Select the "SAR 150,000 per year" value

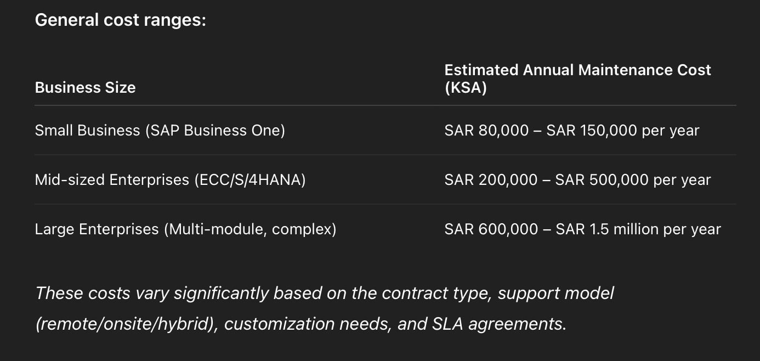pyautogui.click(x=623, y=131)
